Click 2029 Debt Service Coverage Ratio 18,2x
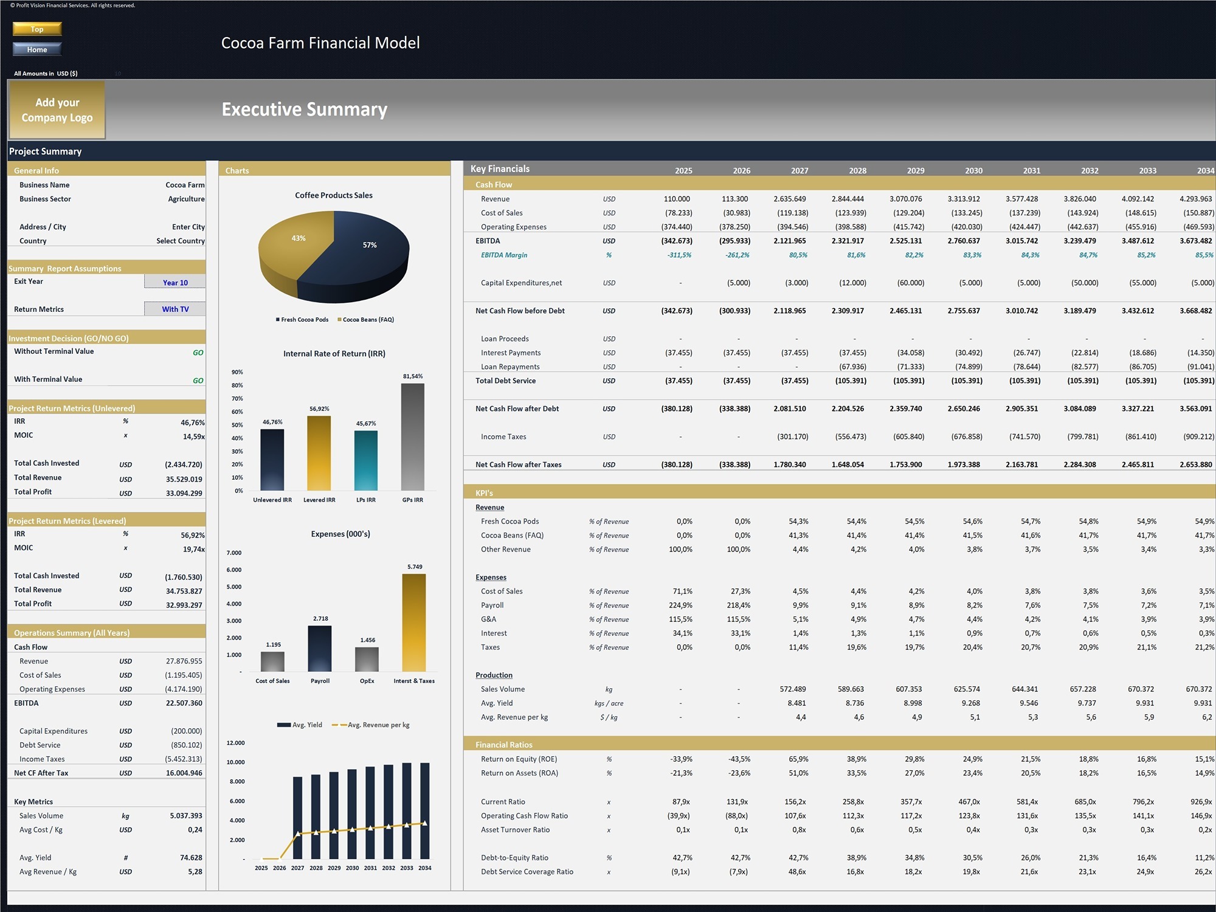This screenshot has height=912, width=1216. [914, 871]
